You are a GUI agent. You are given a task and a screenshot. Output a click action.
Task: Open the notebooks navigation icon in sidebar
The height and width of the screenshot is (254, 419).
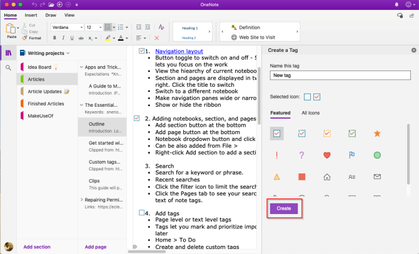pos(9,52)
